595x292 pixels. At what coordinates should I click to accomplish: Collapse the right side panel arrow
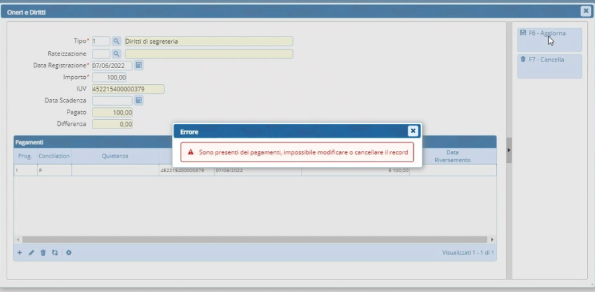(508, 150)
